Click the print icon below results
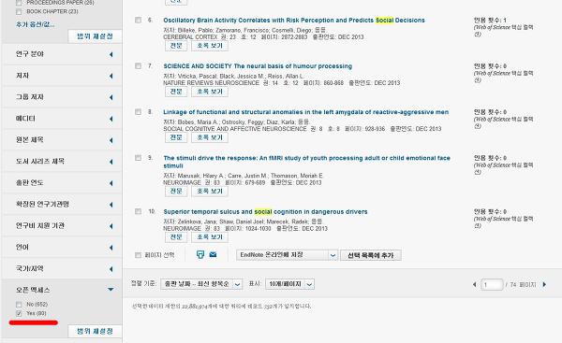Image resolution: width=562 pixels, height=343 pixels. [x=200, y=254]
